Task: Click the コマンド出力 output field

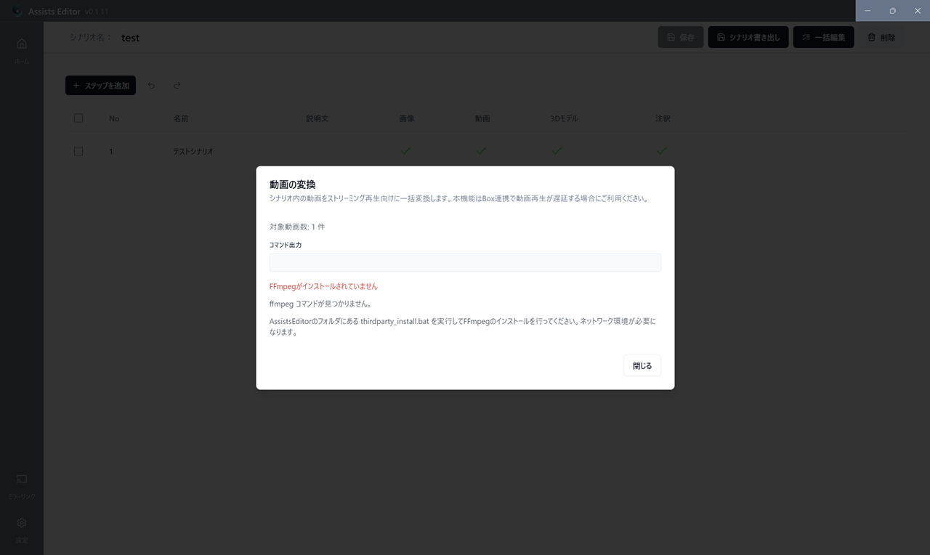Action: click(x=465, y=263)
